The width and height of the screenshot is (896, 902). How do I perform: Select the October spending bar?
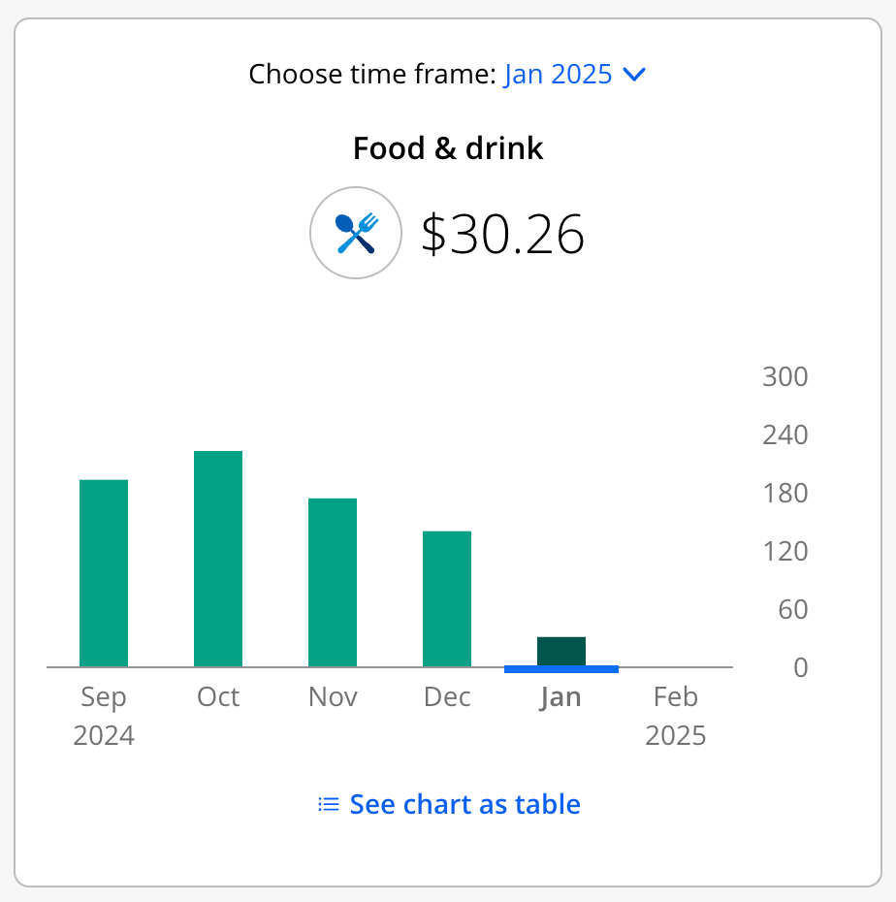pyautogui.click(x=218, y=559)
